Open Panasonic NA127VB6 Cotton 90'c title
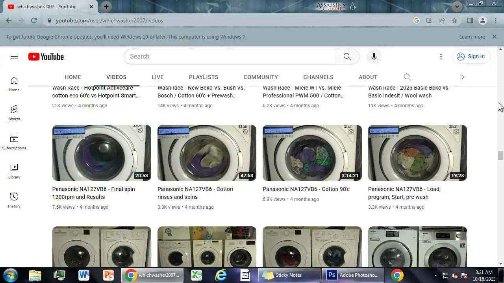This screenshot has width=504, height=283. pos(306,189)
